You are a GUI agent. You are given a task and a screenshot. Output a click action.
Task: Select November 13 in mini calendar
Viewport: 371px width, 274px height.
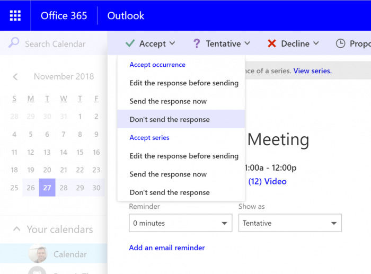pos(47,152)
